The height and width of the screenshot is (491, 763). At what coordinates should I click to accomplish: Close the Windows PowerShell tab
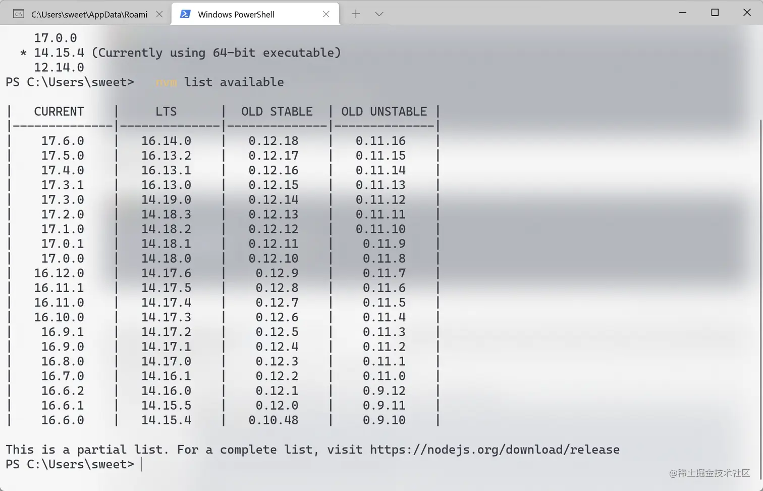point(326,14)
